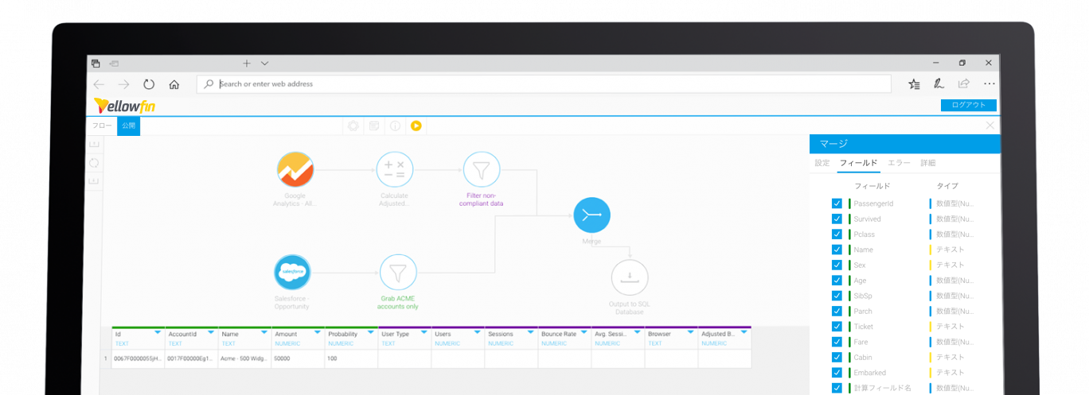
Task: Select the Salesforce Opportunity source node
Action: tap(293, 273)
